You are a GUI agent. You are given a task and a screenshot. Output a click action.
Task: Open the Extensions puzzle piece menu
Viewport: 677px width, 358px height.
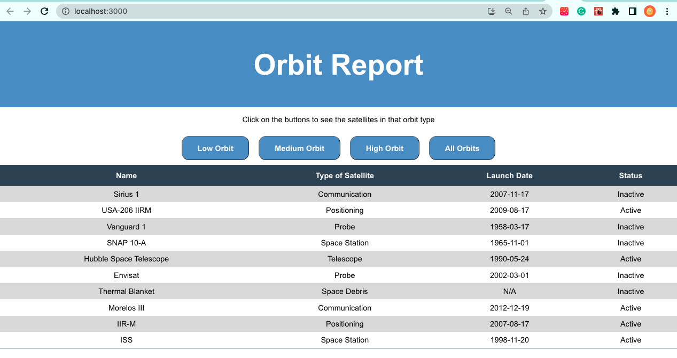coord(616,11)
